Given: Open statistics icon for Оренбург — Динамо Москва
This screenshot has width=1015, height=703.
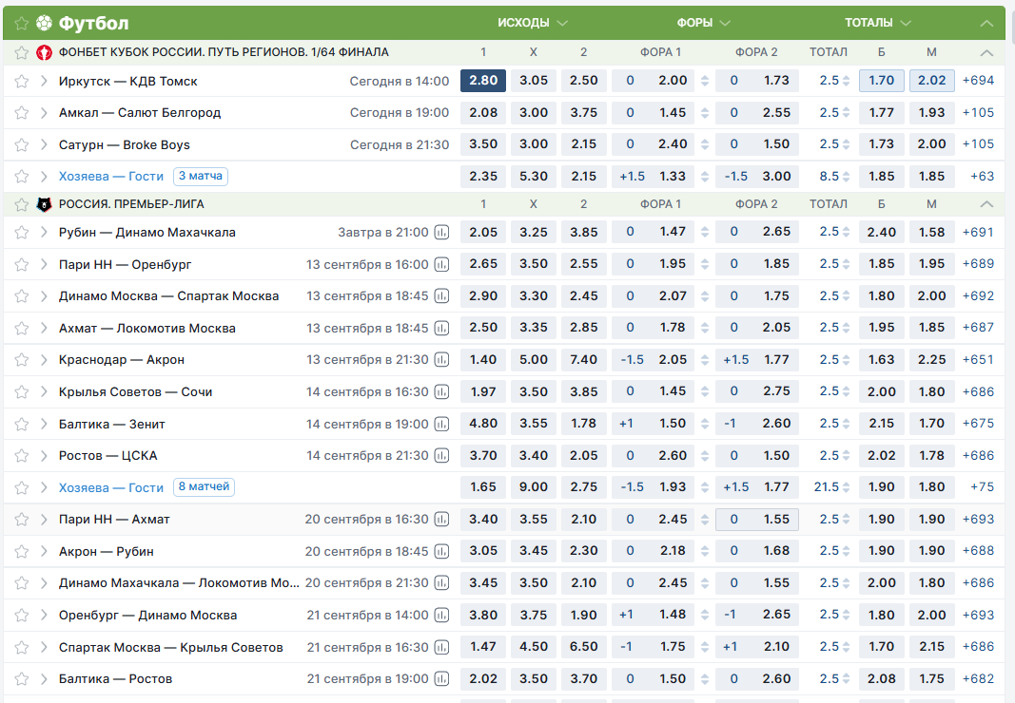Looking at the screenshot, I should [441, 615].
